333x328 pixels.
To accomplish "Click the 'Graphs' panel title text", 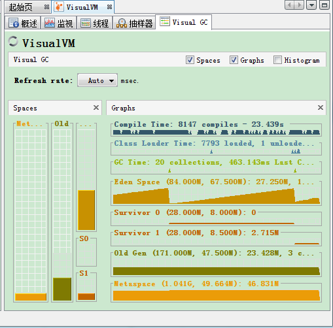I will click(123, 108).
